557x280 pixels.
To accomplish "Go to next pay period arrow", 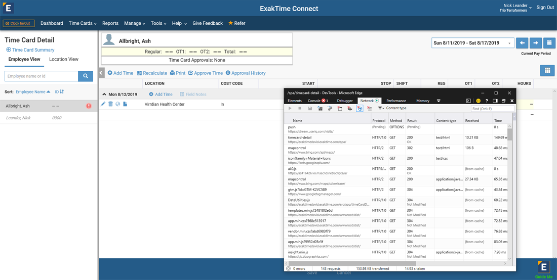I will pos(536,43).
